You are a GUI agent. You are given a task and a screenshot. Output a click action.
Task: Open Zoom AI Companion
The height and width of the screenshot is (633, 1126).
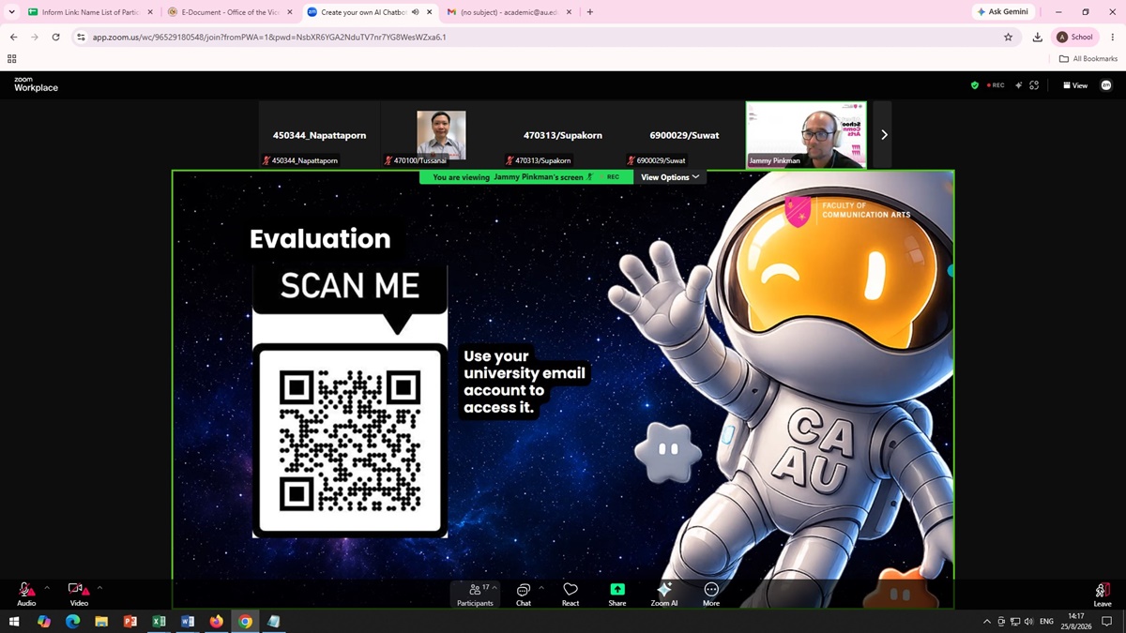point(664,594)
